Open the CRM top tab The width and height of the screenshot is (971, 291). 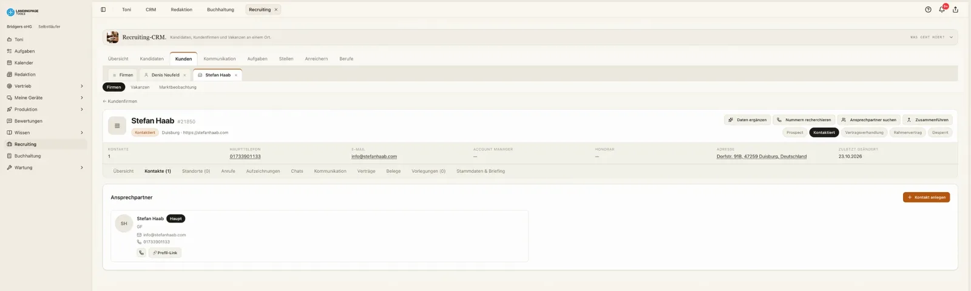click(151, 10)
